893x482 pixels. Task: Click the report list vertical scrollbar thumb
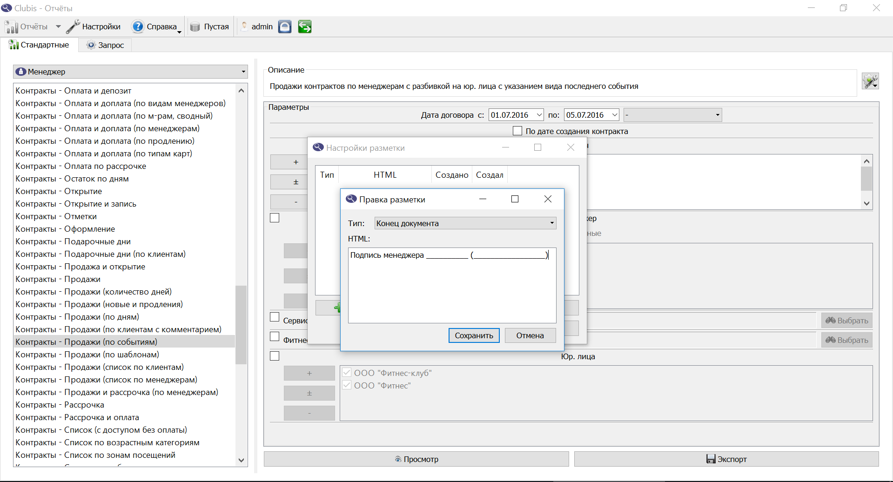(241, 325)
